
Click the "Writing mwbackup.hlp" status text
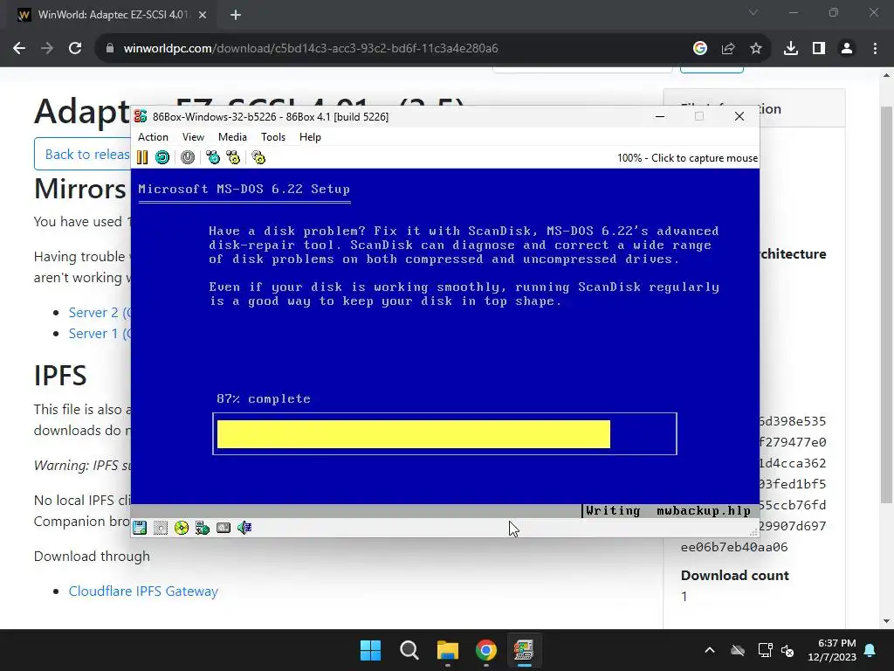pyautogui.click(x=668, y=510)
